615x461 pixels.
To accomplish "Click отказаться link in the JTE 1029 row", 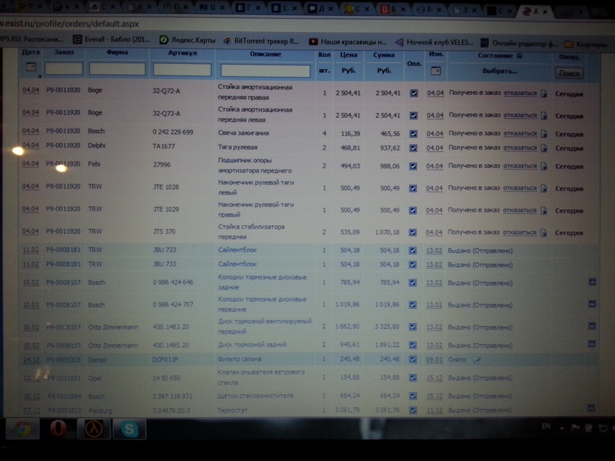I will pos(520,210).
